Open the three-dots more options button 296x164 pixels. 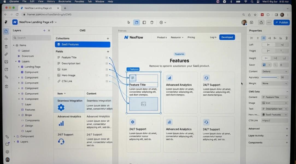tap(269, 22)
